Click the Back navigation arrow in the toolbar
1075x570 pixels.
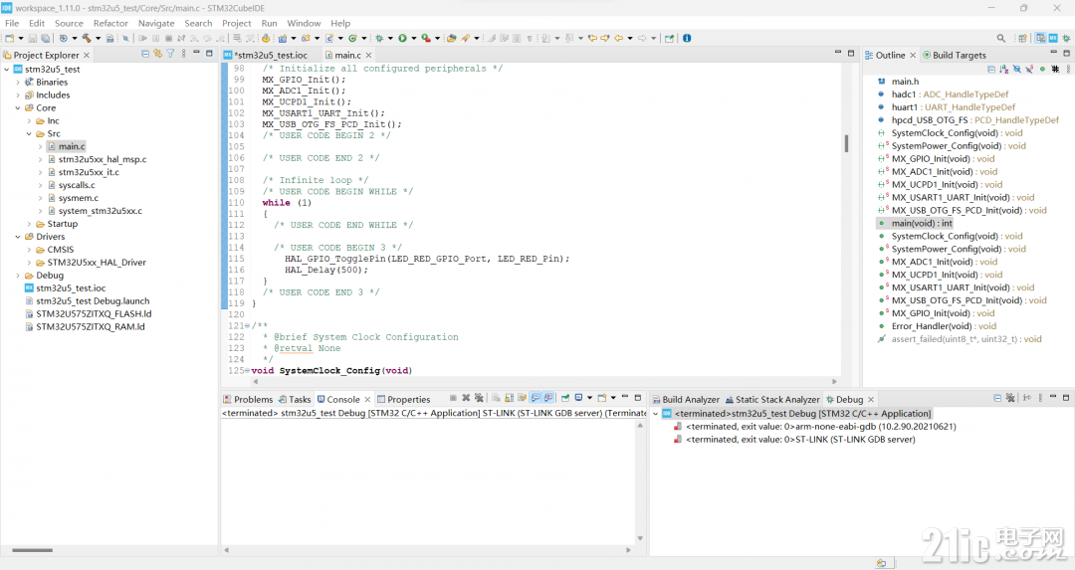tap(618, 39)
